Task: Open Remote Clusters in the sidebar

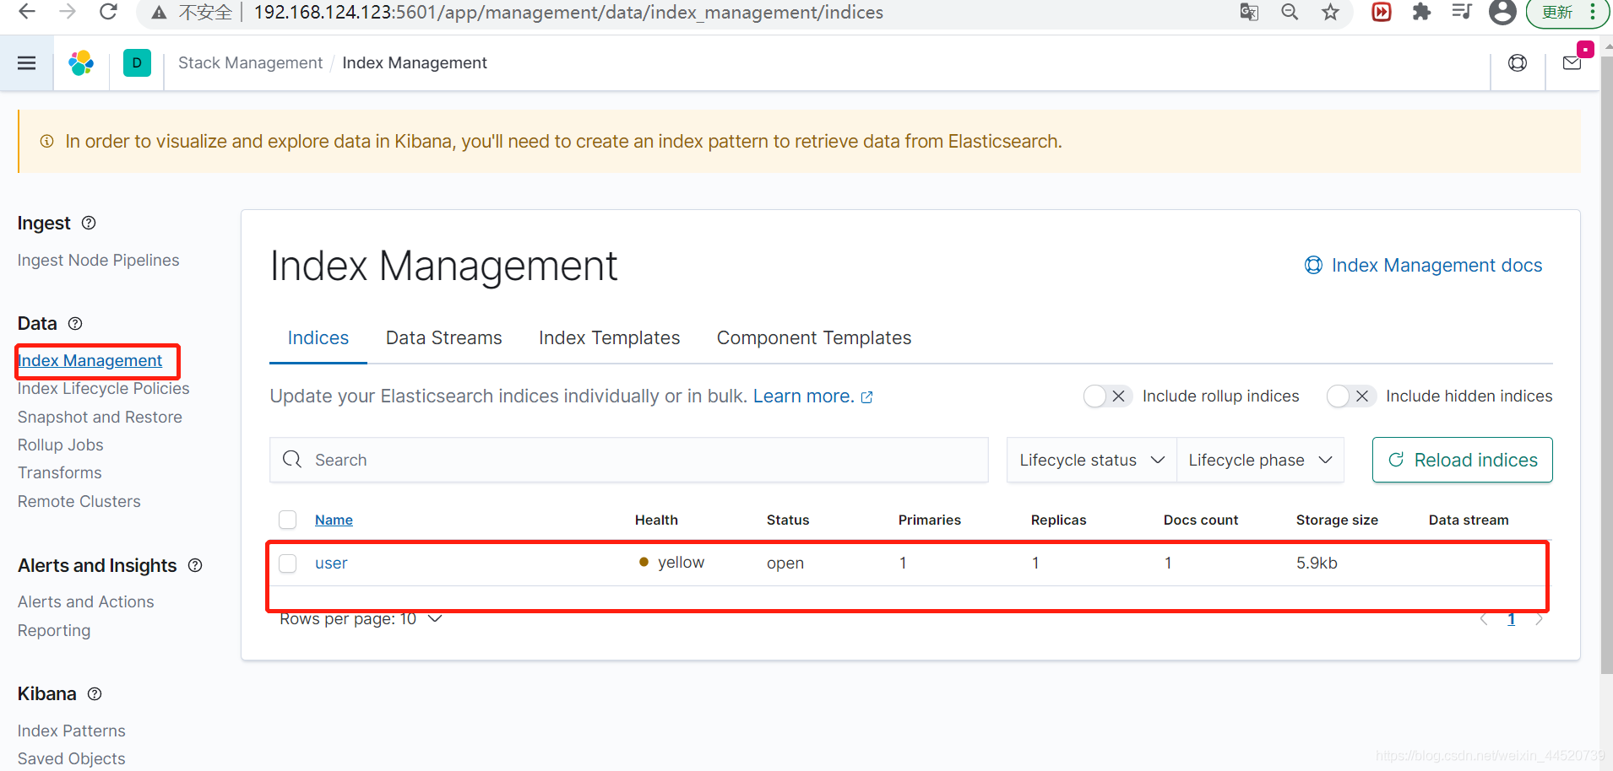Action: pos(79,501)
